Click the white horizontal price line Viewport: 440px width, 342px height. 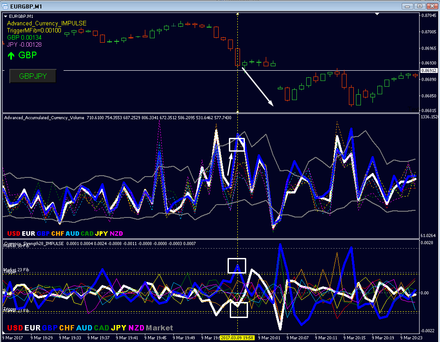(x=241, y=70)
